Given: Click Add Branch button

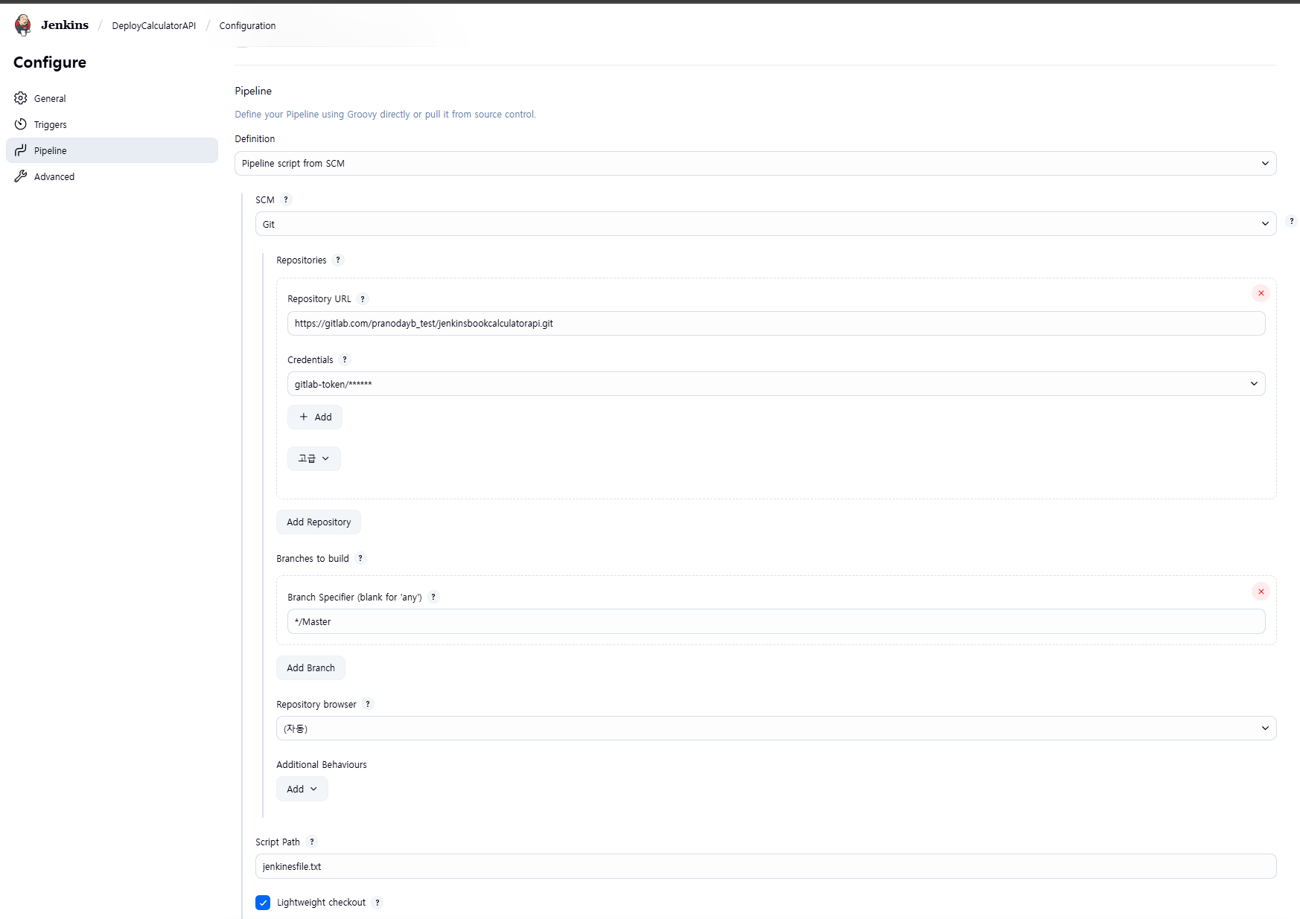Looking at the screenshot, I should coord(310,668).
